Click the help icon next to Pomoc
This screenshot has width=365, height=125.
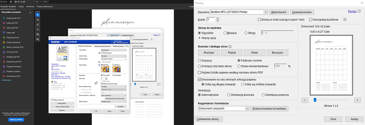tap(360, 12)
